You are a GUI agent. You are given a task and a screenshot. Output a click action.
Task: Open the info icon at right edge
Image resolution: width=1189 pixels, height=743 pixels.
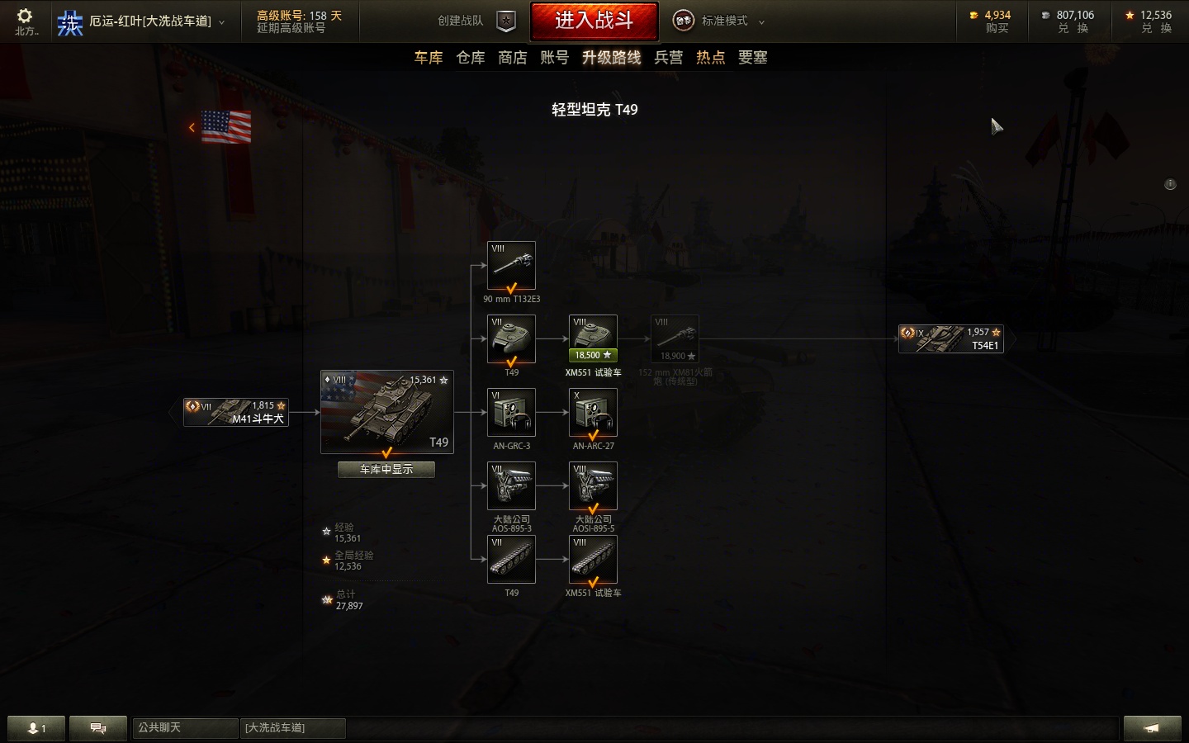1170,184
